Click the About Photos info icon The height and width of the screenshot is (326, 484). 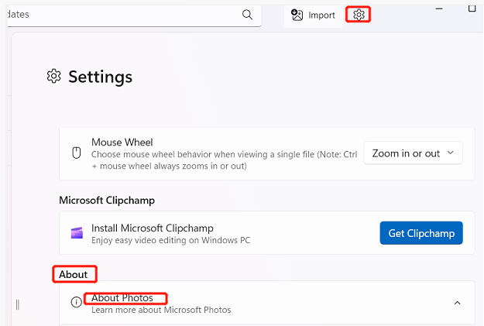pos(76,302)
